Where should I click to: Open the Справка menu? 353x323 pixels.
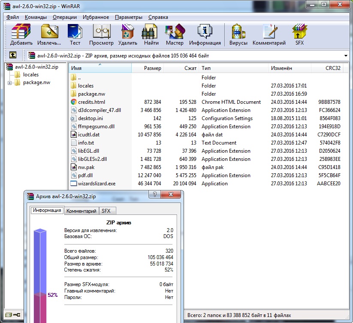click(x=158, y=17)
